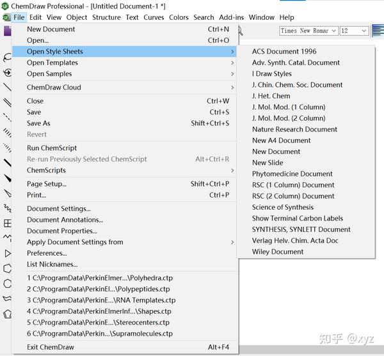Open the Structure menu in menu bar

[x=106, y=17]
